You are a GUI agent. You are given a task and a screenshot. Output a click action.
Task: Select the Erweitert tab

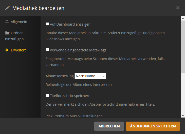[x=18, y=50]
